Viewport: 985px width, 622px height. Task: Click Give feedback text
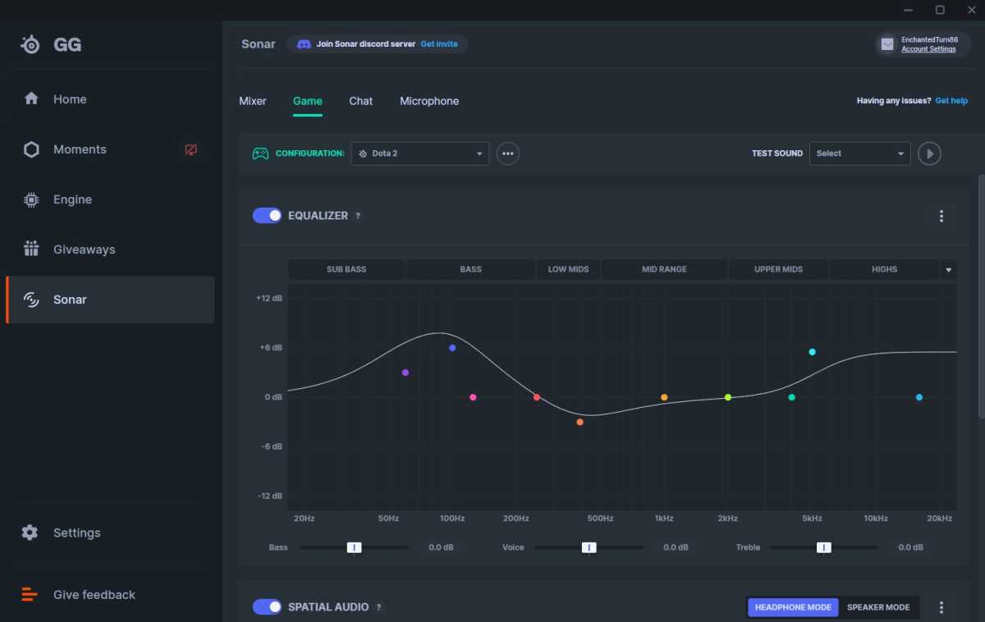click(94, 595)
